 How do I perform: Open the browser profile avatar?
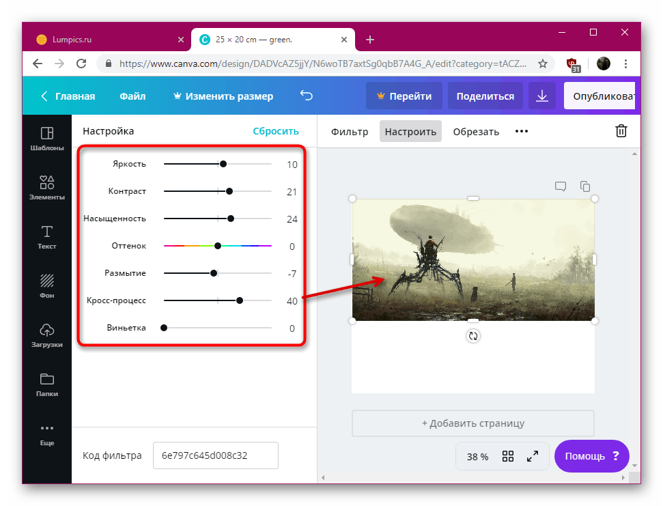(x=604, y=64)
